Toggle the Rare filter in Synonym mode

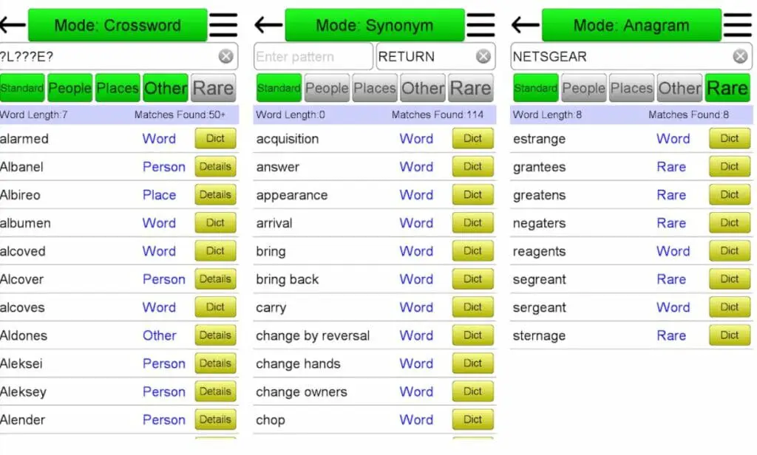[x=471, y=88]
